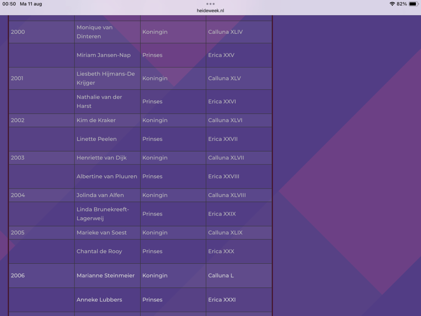Tap the date Ma 11 aug
421x316 pixels.
click(x=31, y=4)
